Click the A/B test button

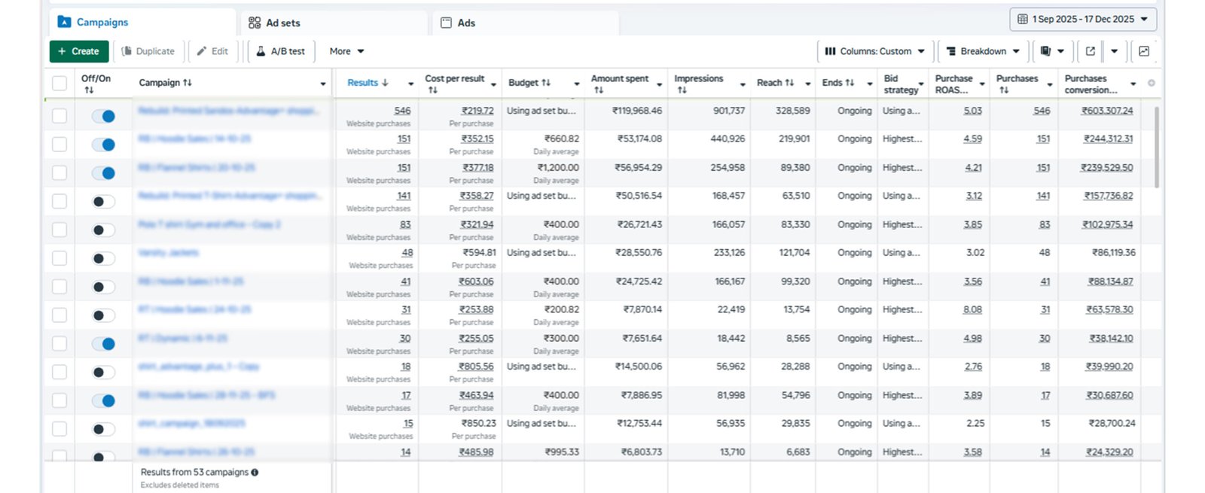[x=280, y=51]
